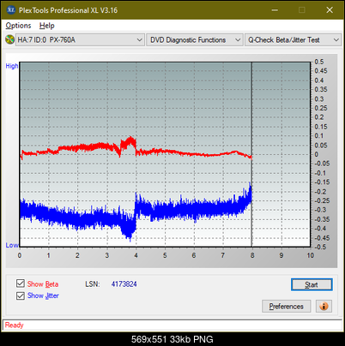This screenshot has width=345, height=346.
Task: Click the LSN value 4173824
Action: [124, 284]
